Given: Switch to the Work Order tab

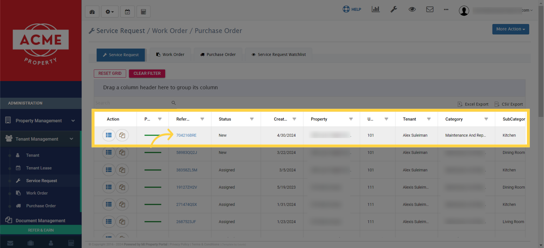Looking at the screenshot, I should pyautogui.click(x=170, y=55).
